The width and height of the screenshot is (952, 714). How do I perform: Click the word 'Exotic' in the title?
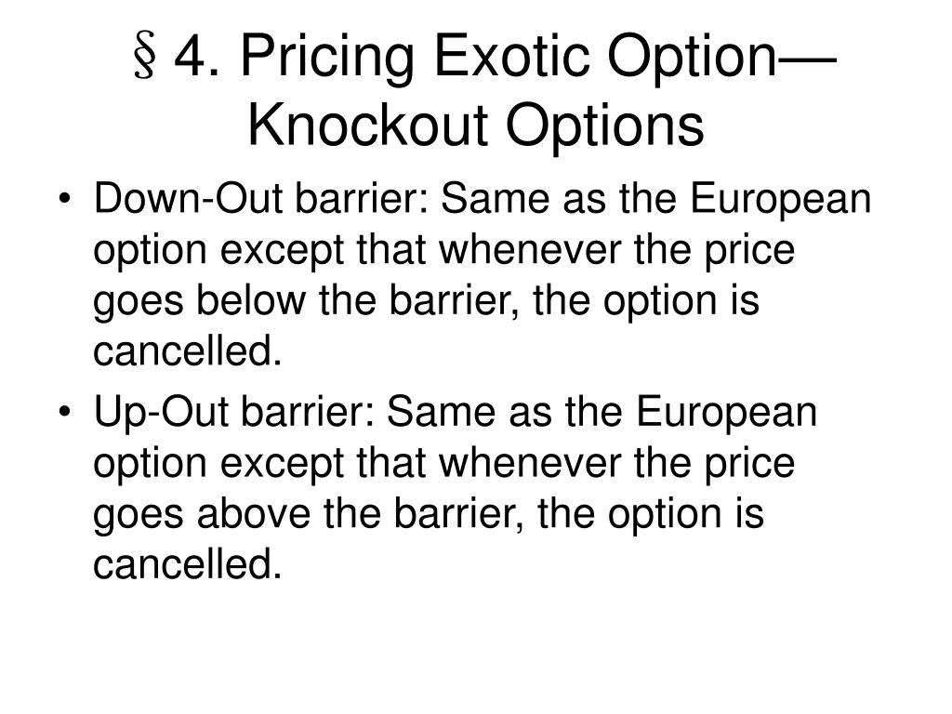pyautogui.click(x=512, y=56)
